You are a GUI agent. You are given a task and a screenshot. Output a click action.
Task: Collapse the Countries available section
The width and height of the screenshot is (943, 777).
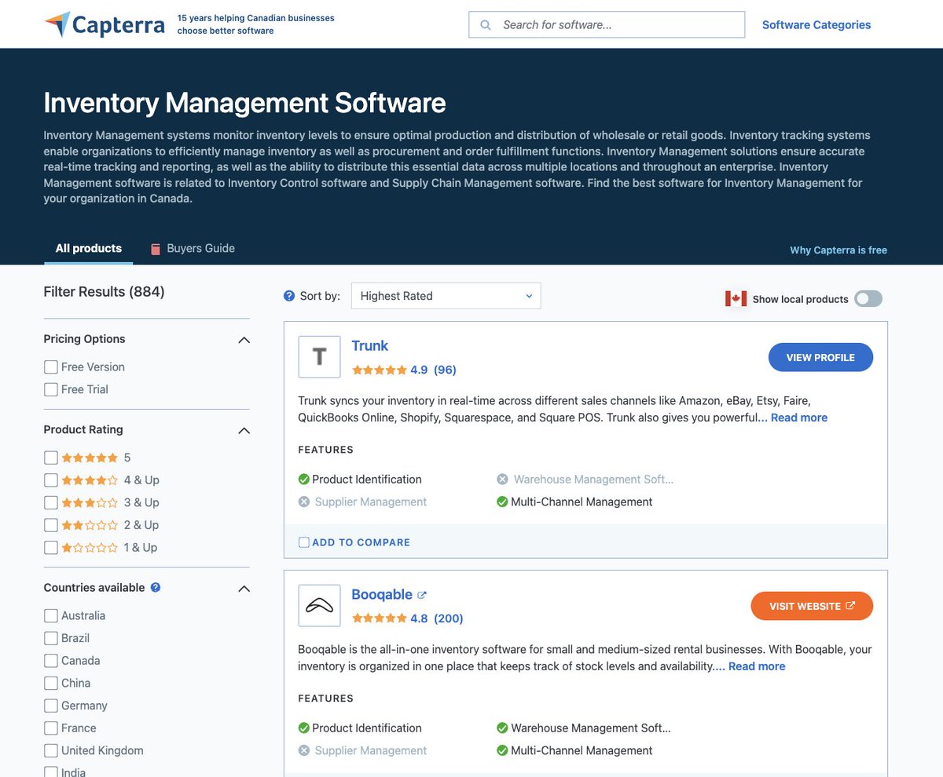click(x=244, y=589)
